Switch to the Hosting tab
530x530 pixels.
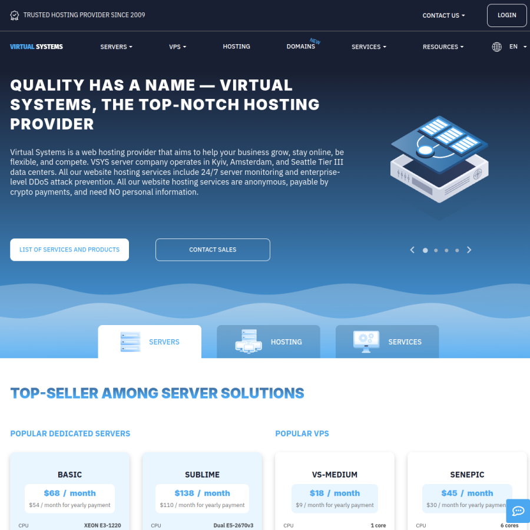click(269, 342)
